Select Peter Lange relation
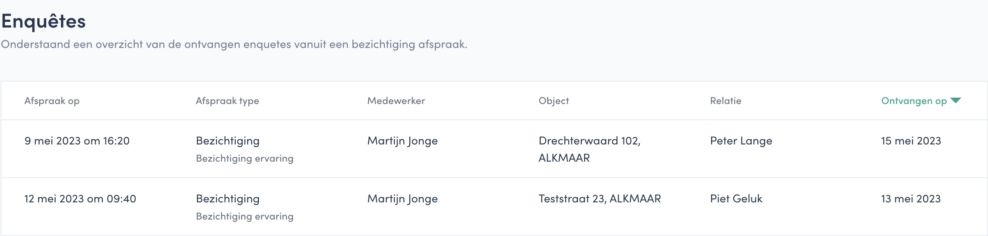 coord(741,141)
